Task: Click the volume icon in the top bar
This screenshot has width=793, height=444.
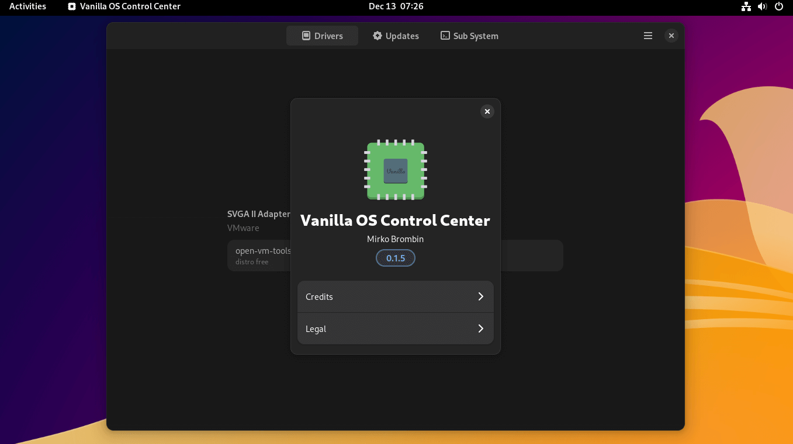Action: coord(761,6)
